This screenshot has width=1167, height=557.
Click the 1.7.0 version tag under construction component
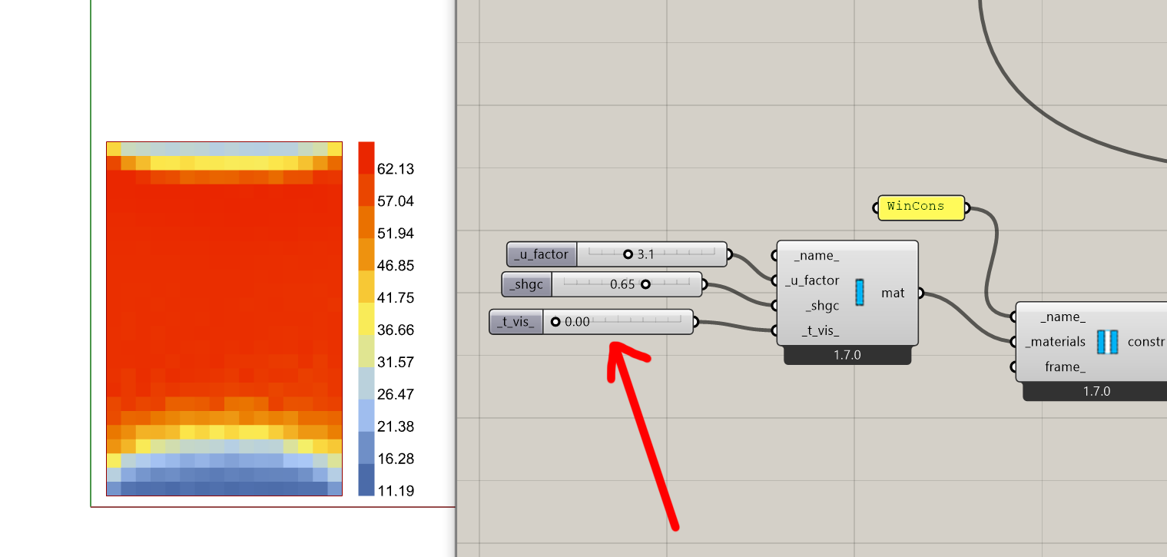tap(1096, 391)
